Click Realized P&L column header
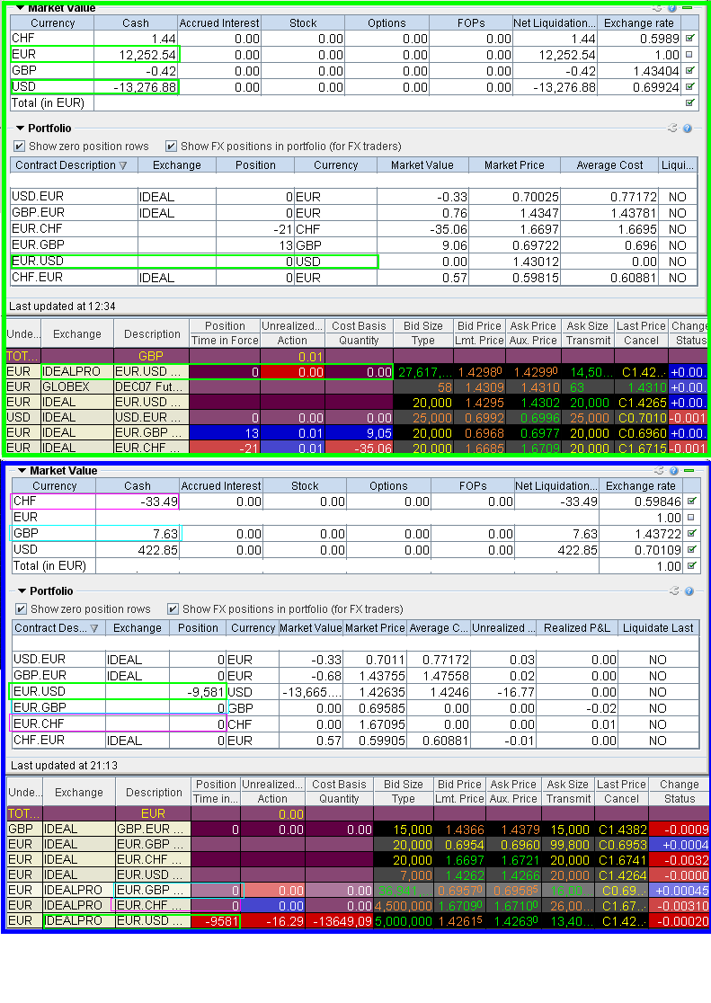This screenshot has height=1003, width=711. pos(573,628)
